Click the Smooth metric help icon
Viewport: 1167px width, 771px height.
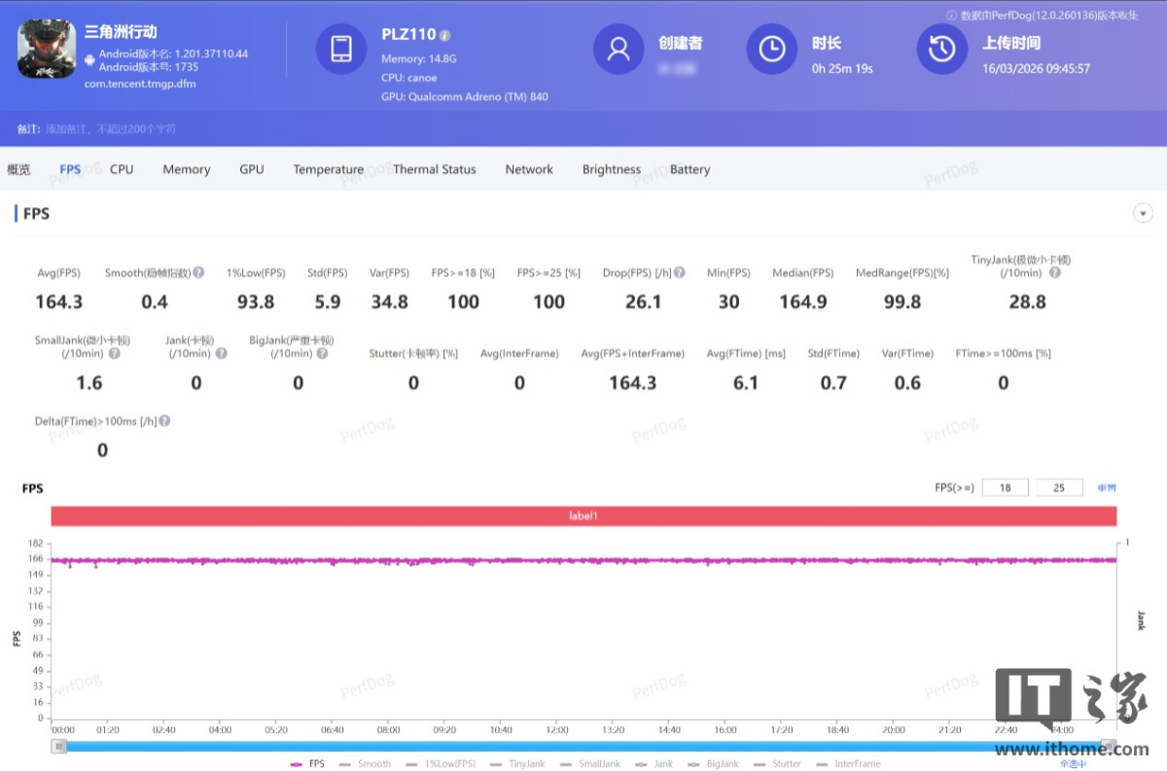tap(198, 273)
